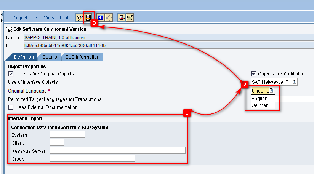314x174 pixels.
Task: Open the SAP NetWeaver 7.1 dropdown
Action: [274, 82]
